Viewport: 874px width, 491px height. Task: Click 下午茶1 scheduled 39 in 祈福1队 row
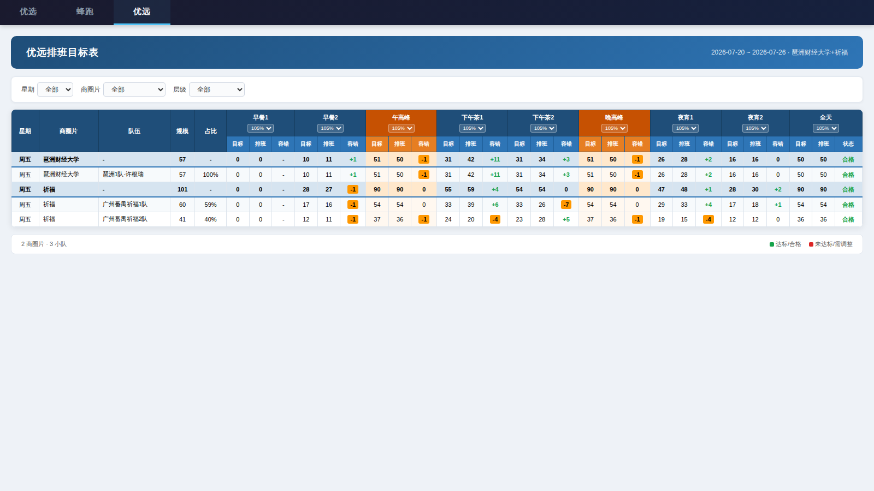(x=471, y=205)
